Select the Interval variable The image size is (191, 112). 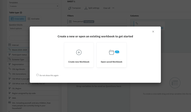[x=19, y=45]
